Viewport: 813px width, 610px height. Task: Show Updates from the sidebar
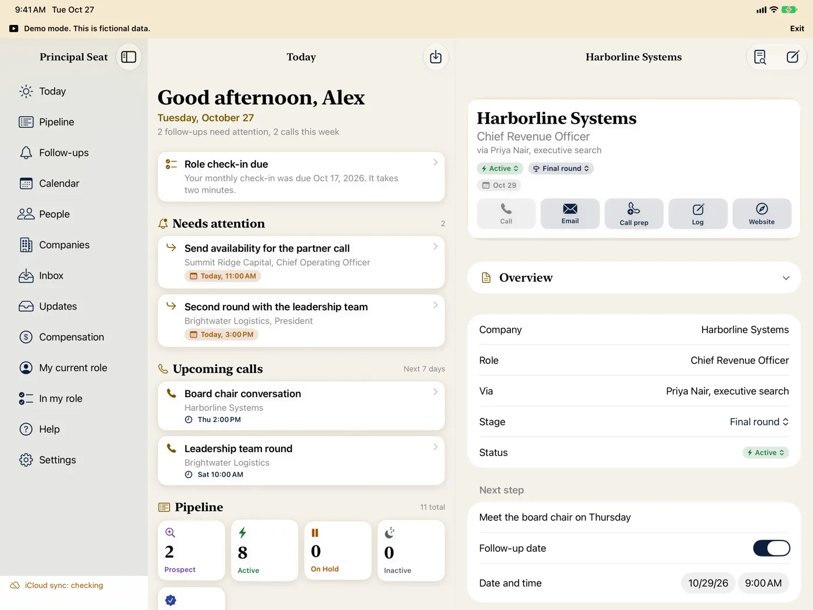pos(74,307)
